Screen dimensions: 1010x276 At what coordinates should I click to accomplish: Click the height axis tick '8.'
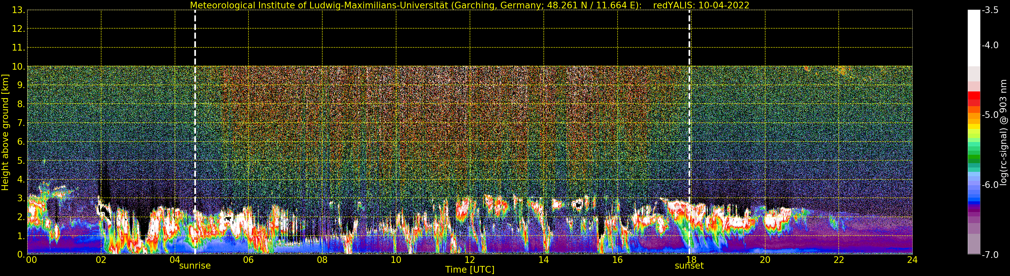tap(21, 104)
